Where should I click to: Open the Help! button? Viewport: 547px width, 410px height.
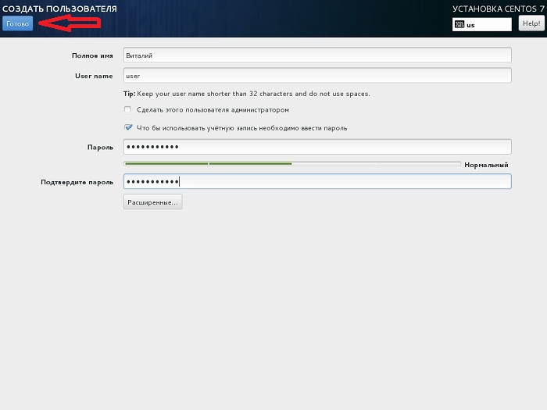(x=531, y=23)
